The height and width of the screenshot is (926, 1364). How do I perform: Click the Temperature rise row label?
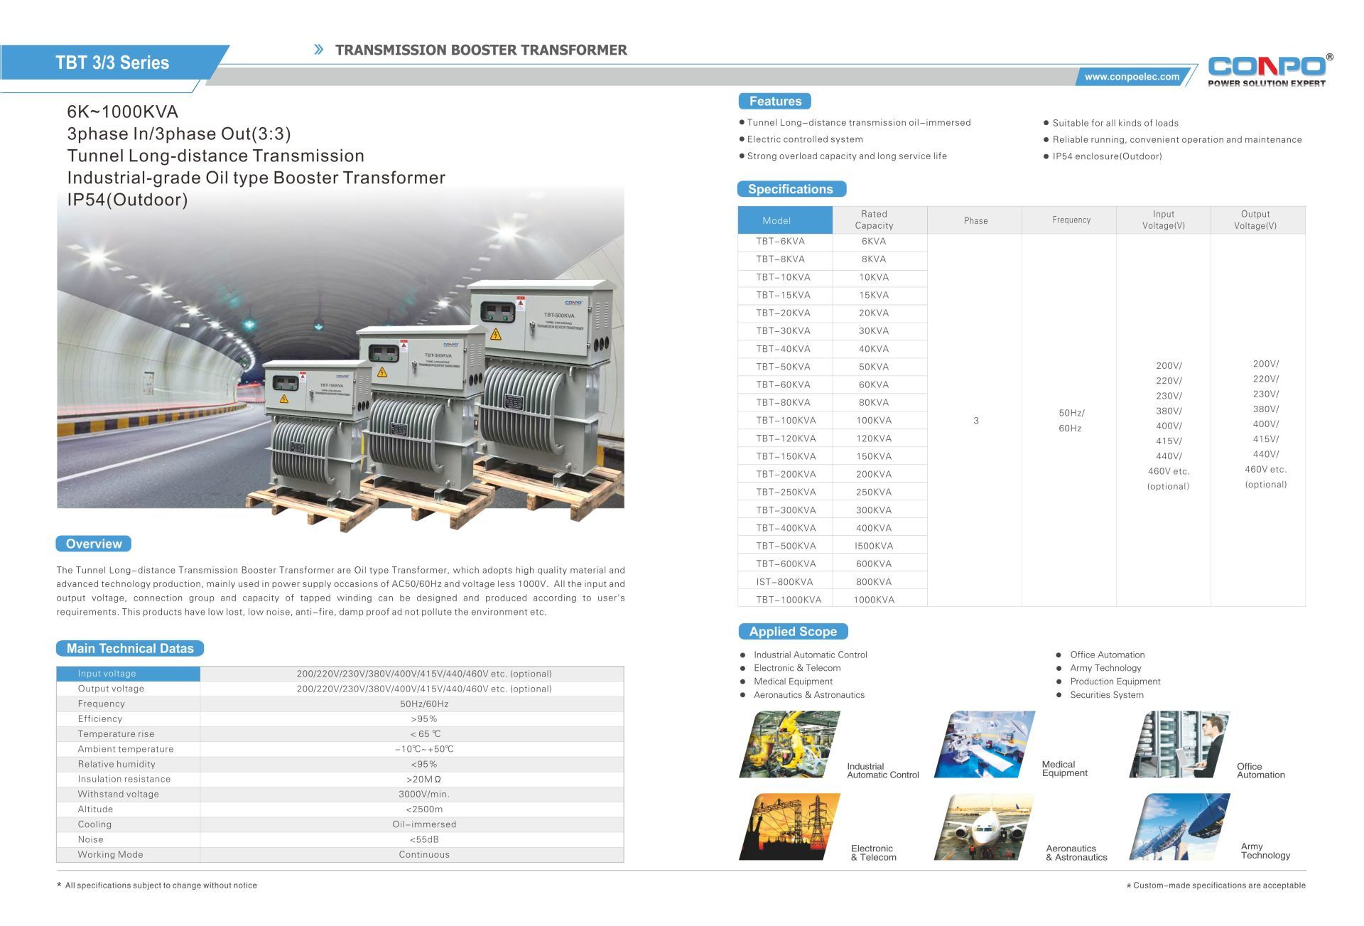(x=116, y=734)
